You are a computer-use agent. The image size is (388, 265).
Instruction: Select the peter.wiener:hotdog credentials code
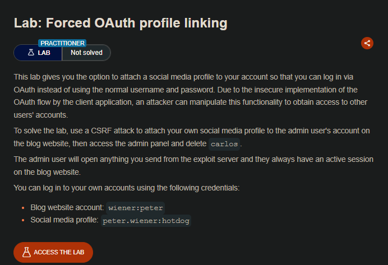point(146,221)
